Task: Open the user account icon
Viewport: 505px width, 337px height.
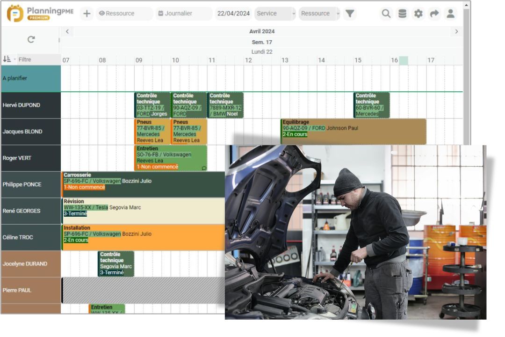Action: [451, 14]
